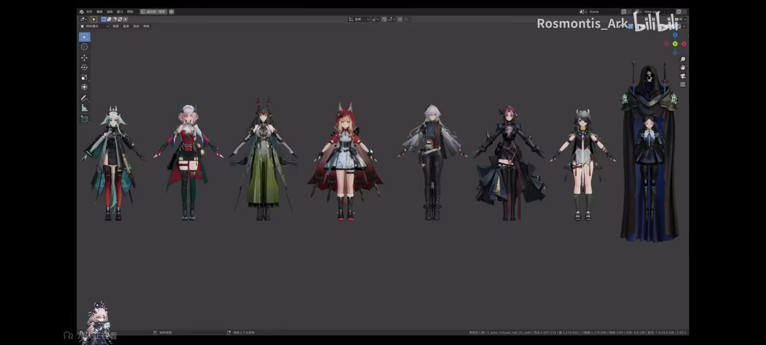Select the green dress character model

point(263,159)
